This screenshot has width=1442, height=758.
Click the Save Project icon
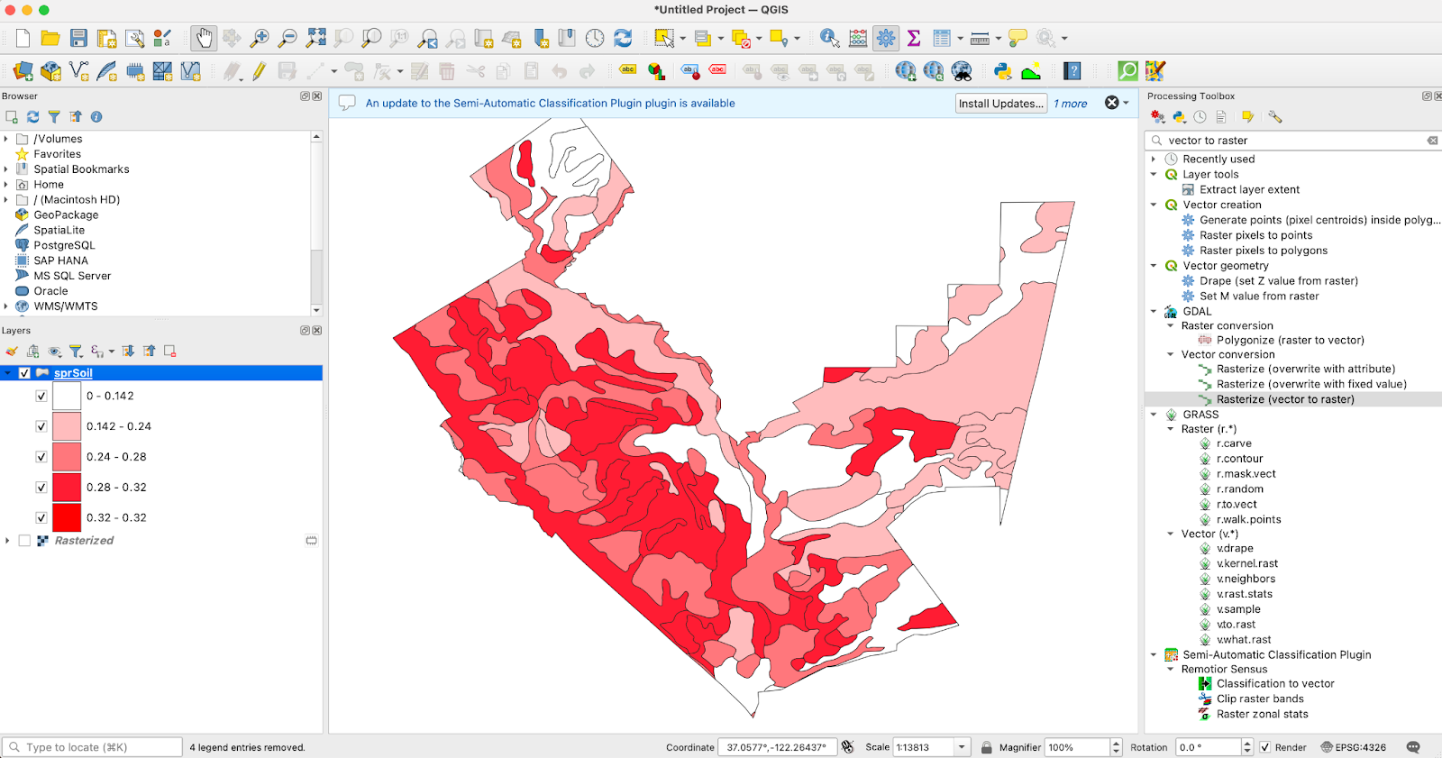coord(78,38)
